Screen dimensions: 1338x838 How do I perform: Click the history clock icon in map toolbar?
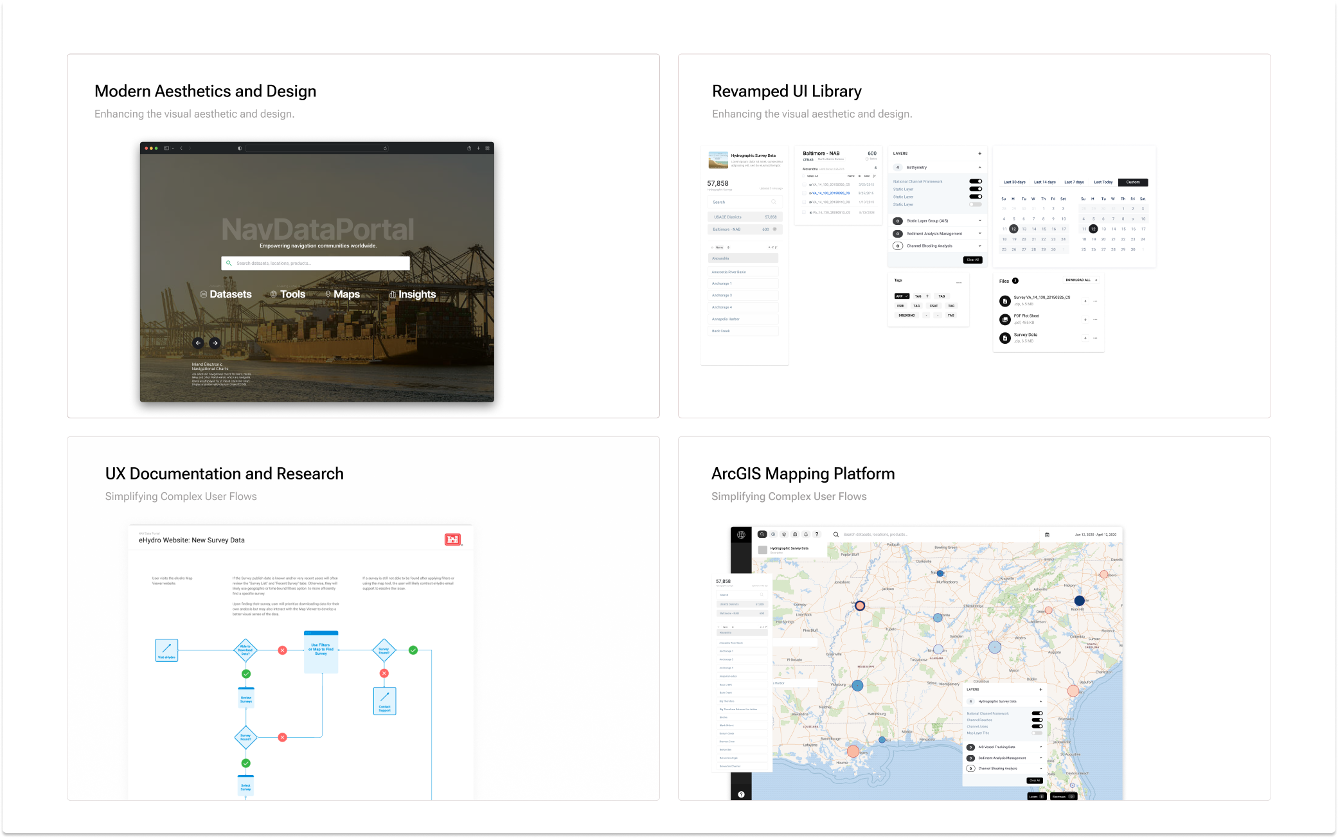[x=773, y=534]
